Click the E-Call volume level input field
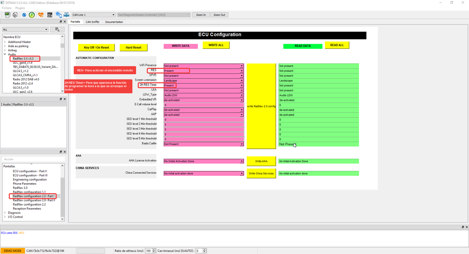Screen dimensions: 469x254 [204, 105]
